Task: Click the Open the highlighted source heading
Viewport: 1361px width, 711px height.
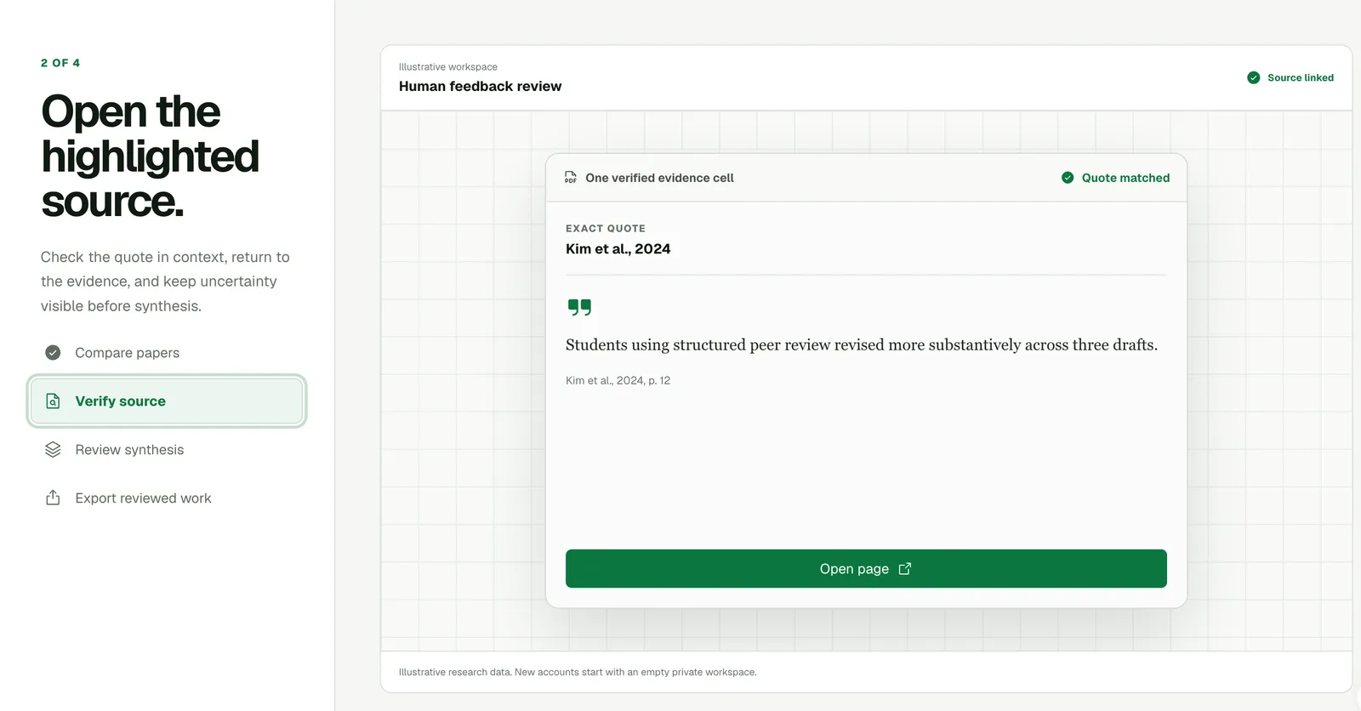Action: pos(150,156)
